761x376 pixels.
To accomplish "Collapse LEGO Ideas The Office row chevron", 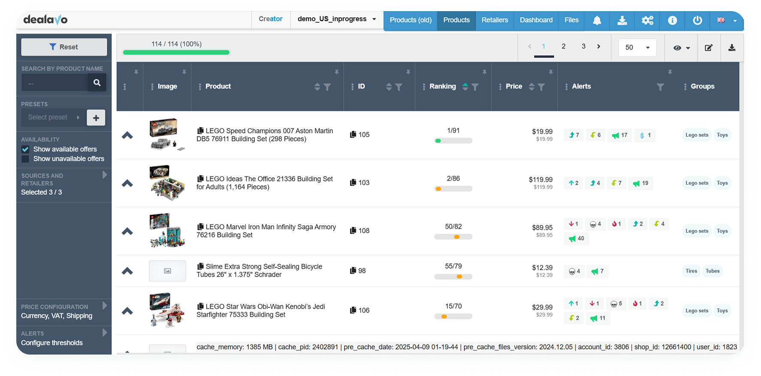I will [127, 183].
